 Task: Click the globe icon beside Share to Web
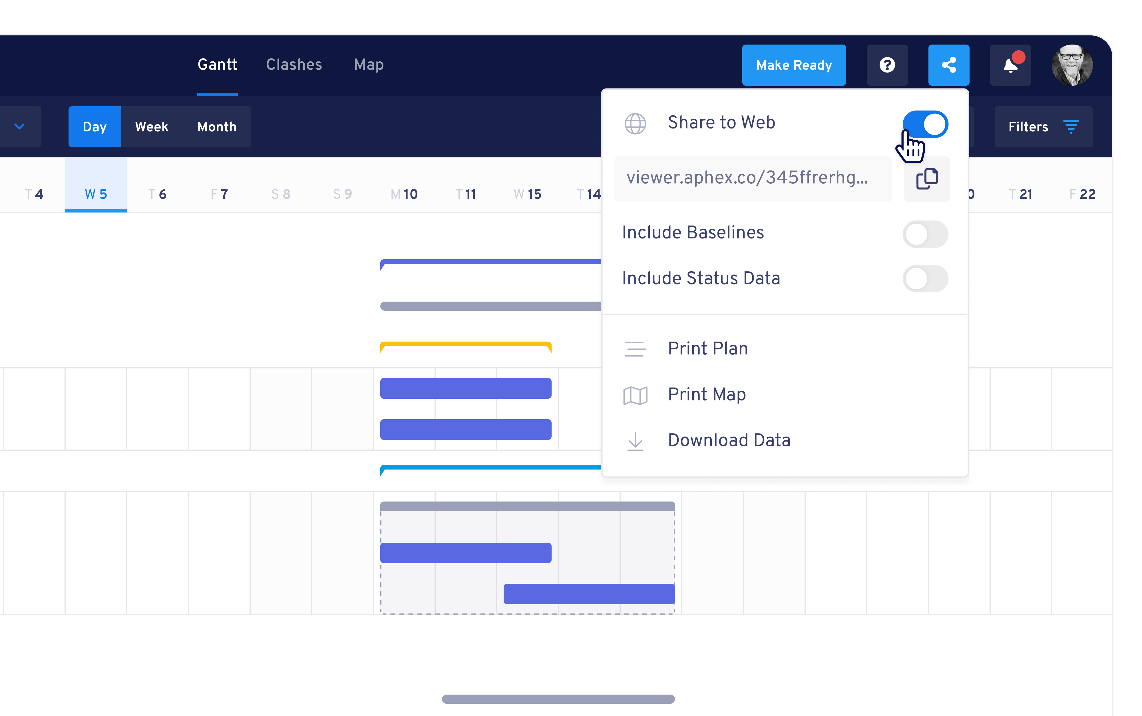(635, 124)
